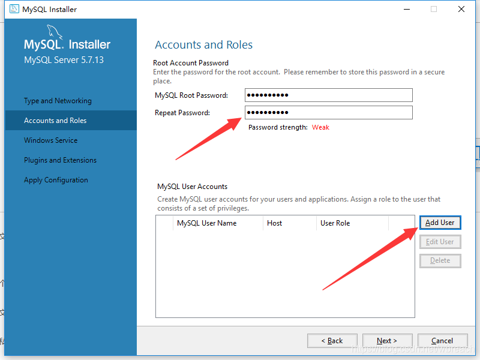Click the Root Account Password label
480x360 pixels.
pyautogui.click(x=191, y=63)
